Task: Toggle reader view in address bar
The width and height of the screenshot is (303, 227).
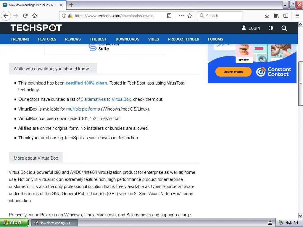Action: pyautogui.click(x=169, y=16)
